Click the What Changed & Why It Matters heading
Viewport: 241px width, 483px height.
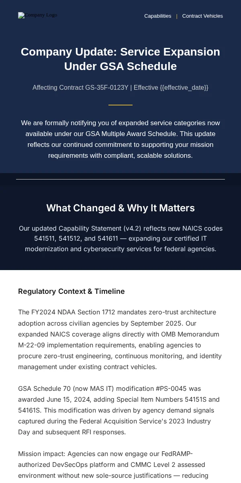(120, 208)
